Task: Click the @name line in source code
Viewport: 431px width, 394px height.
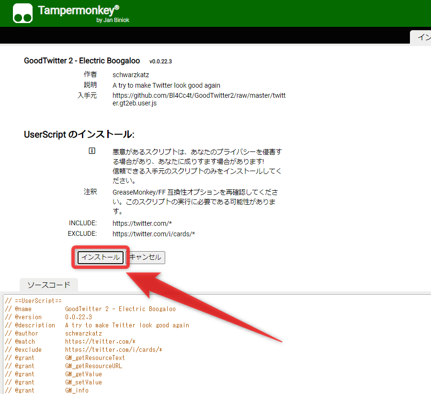Action: click(x=90, y=309)
